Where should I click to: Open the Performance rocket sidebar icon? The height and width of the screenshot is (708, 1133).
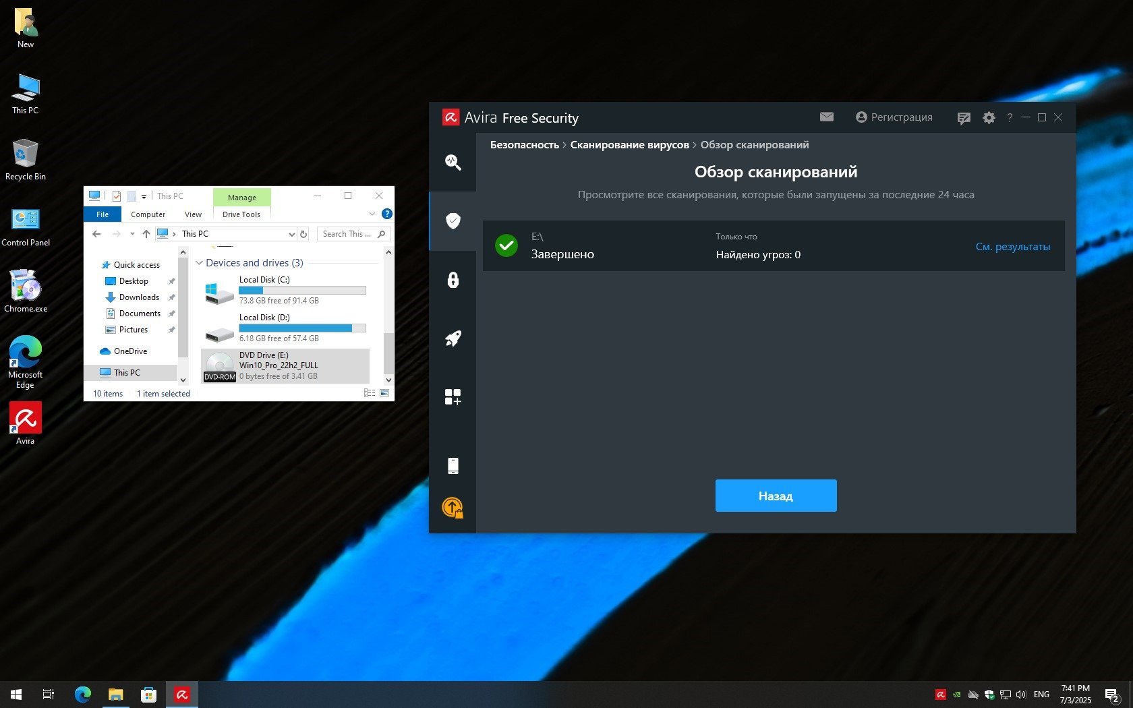click(453, 338)
